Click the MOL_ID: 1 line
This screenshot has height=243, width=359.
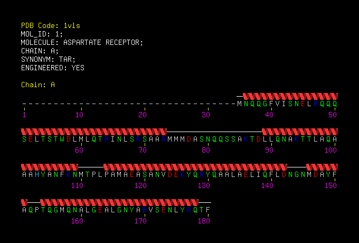click(x=42, y=34)
